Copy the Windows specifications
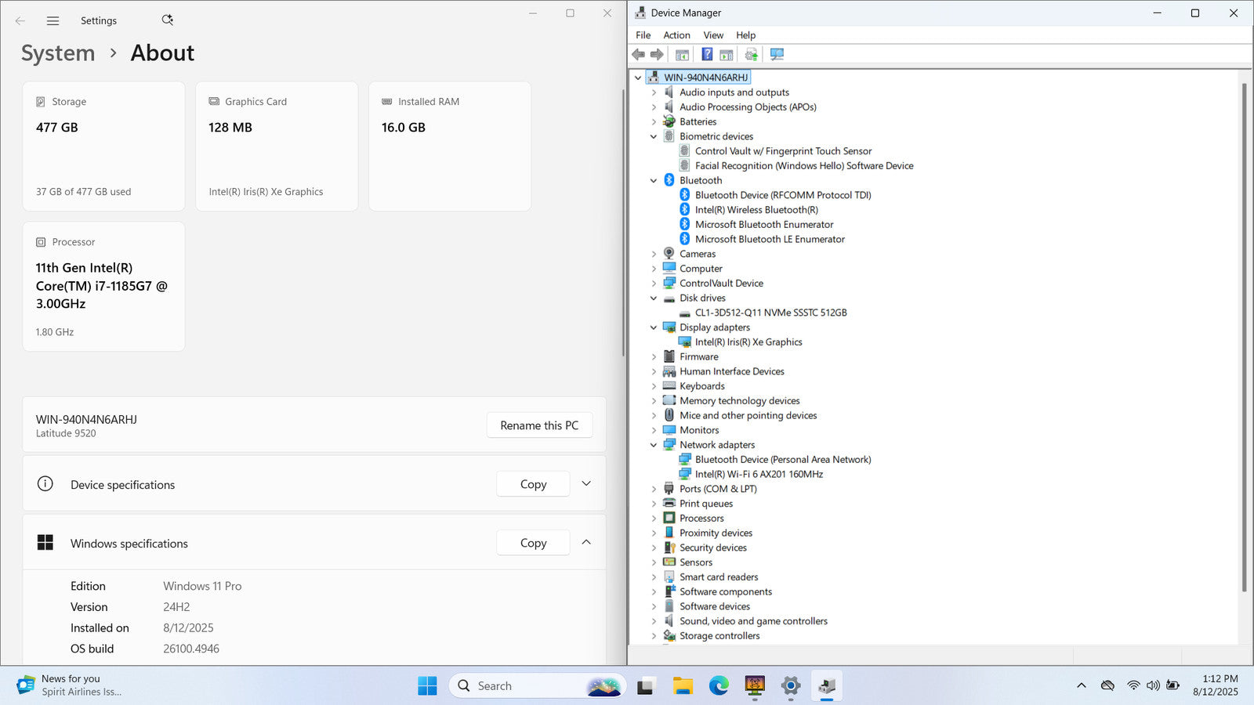This screenshot has width=1254, height=705. click(533, 543)
